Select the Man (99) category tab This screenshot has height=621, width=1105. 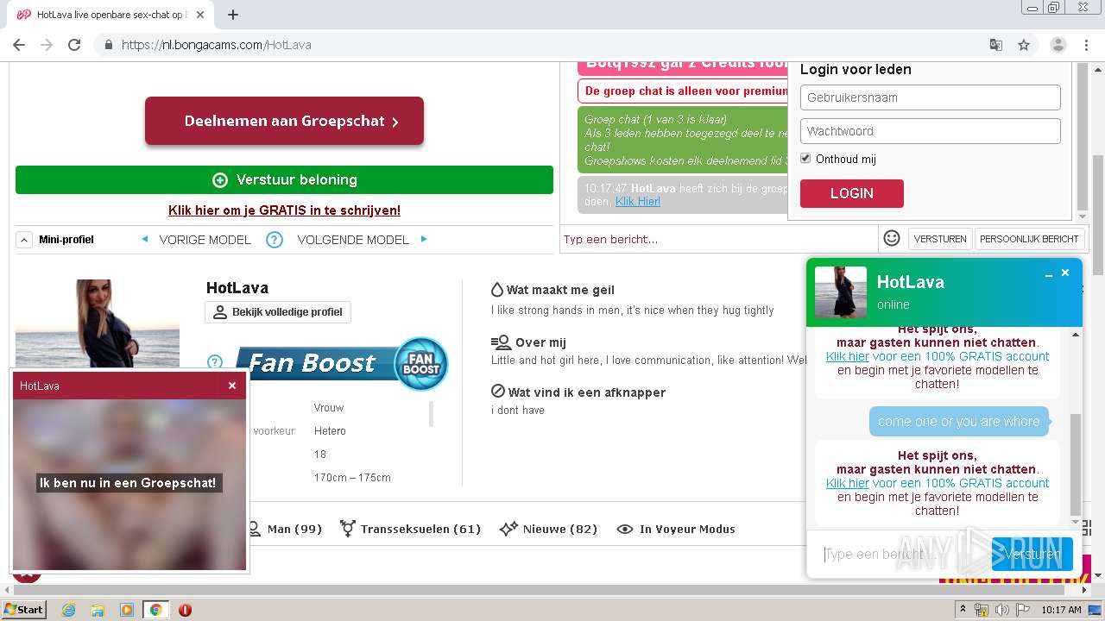coord(284,529)
